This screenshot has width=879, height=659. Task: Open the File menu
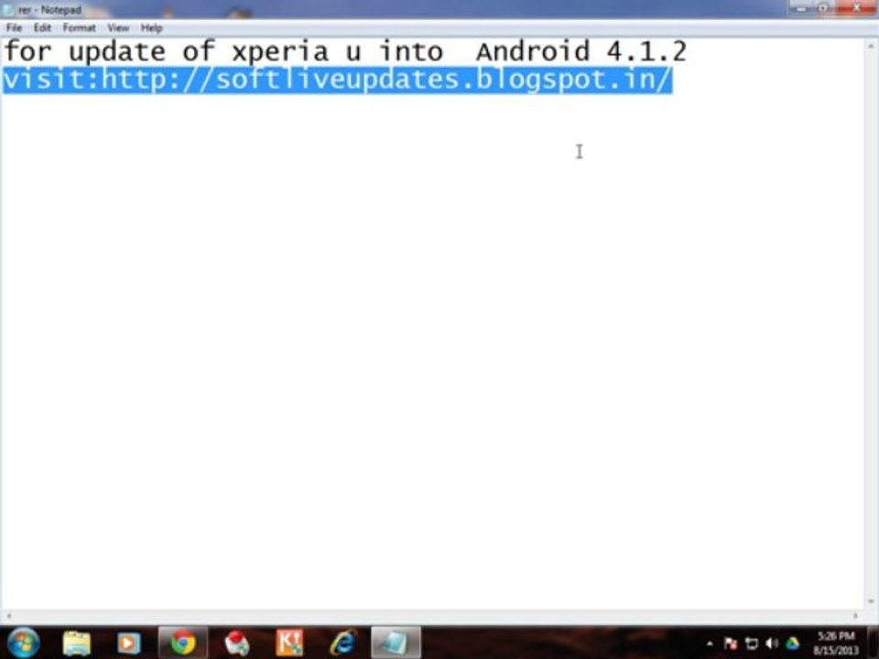pyautogui.click(x=14, y=28)
